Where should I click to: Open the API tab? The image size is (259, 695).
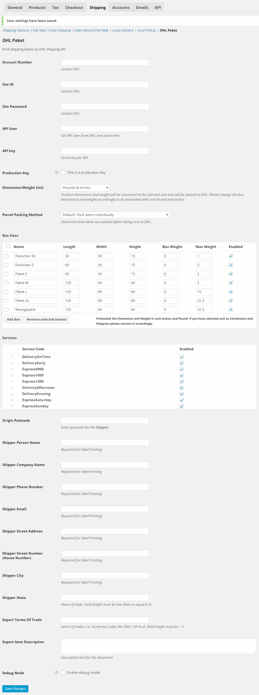(x=158, y=8)
